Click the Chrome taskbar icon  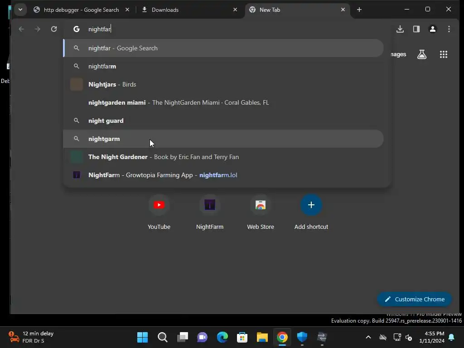pos(282,337)
